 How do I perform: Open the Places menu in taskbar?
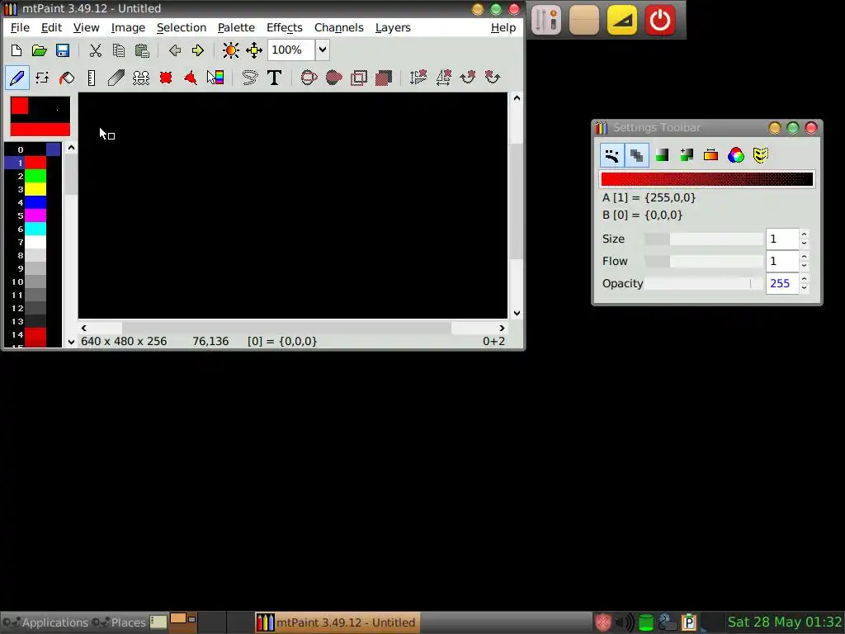[119, 622]
